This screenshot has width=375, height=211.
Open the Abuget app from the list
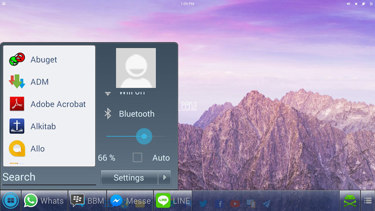(x=49, y=59)
